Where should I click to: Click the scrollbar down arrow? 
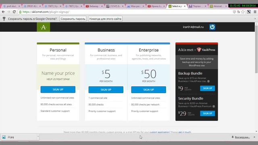(256, 131)
